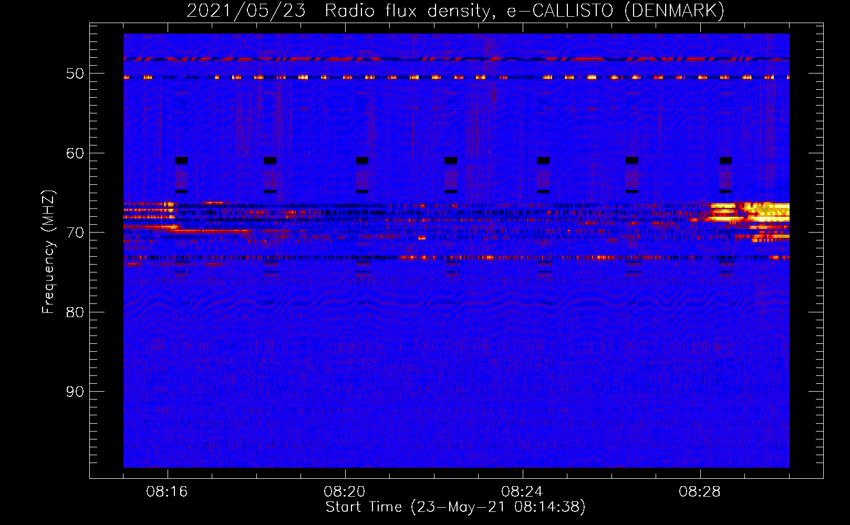Screen dimensions: 850x525
Task: Click the '70' frequency tick label
Action: point(75,233)
